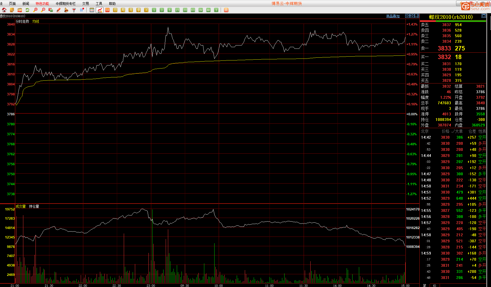This screenshot has width=491, height=287.
Task: Switch to the 价 price distribution tab
Action: [x=435, y=285]
